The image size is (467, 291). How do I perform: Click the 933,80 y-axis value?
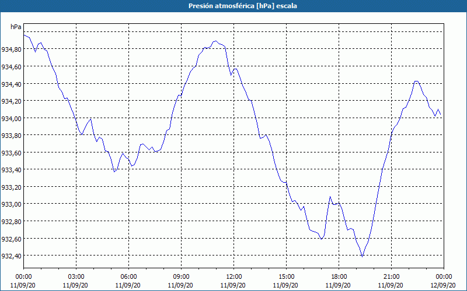[x=12, y=136]
